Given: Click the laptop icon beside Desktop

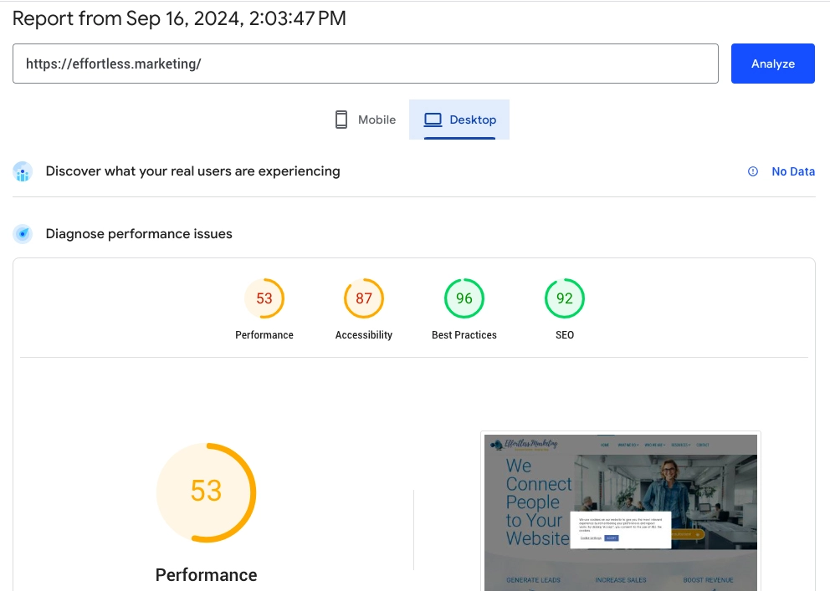Looking at the screenshot, I should coord(433,120).
